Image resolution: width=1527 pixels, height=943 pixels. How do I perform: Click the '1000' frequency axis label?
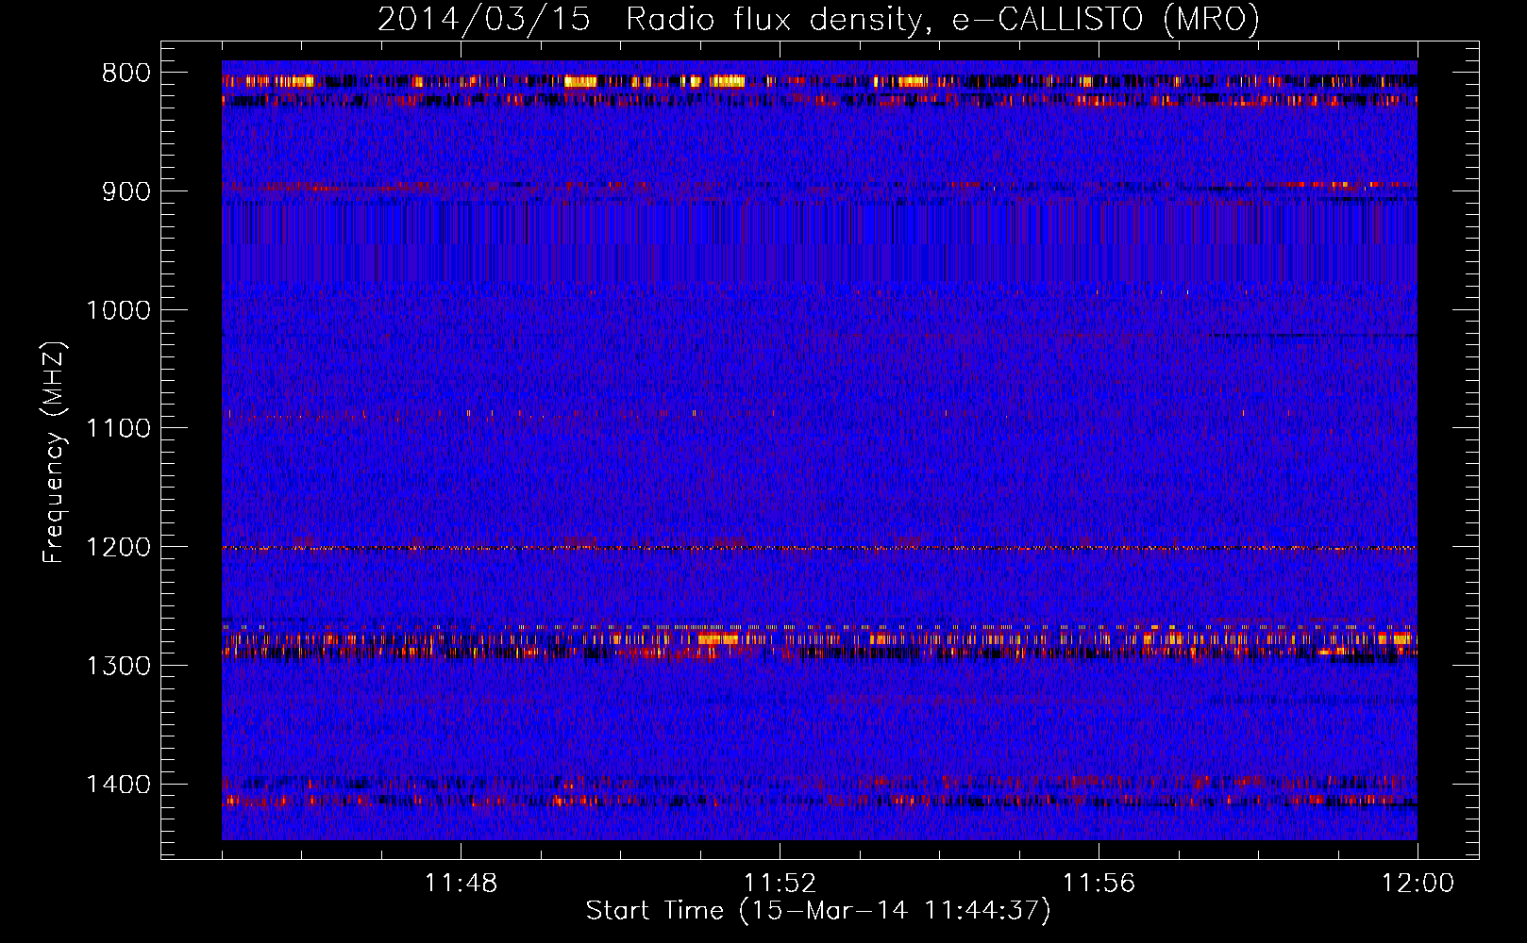(118, 310)
